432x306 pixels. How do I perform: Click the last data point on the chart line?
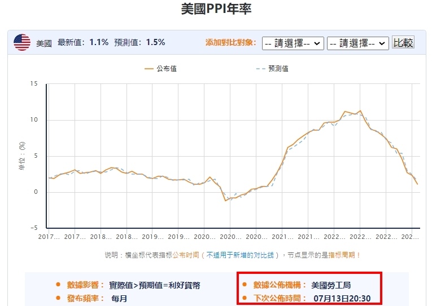(x=417, y=184)
